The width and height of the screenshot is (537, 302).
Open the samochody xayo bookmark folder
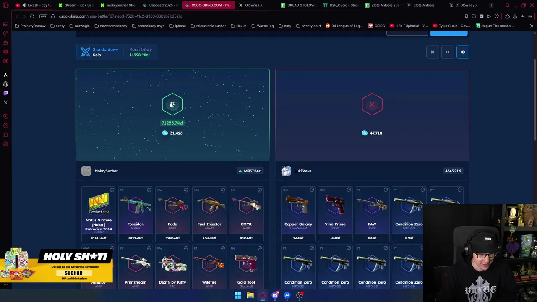coord(148,26)
